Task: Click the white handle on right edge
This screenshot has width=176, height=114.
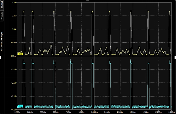Action: tap(175, 57)
